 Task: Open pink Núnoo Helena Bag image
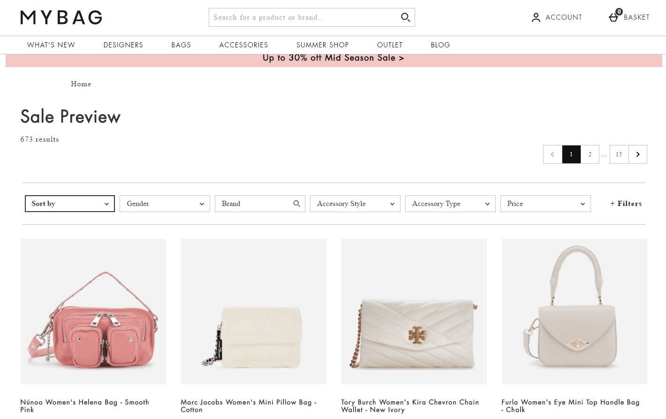pyautogui.click(x=93, y=312)
